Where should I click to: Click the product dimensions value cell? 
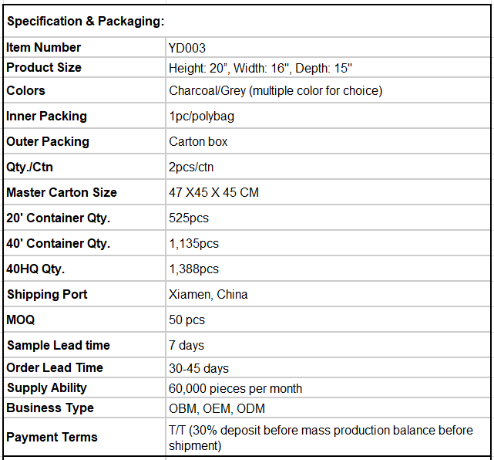[x=260, y=68]
